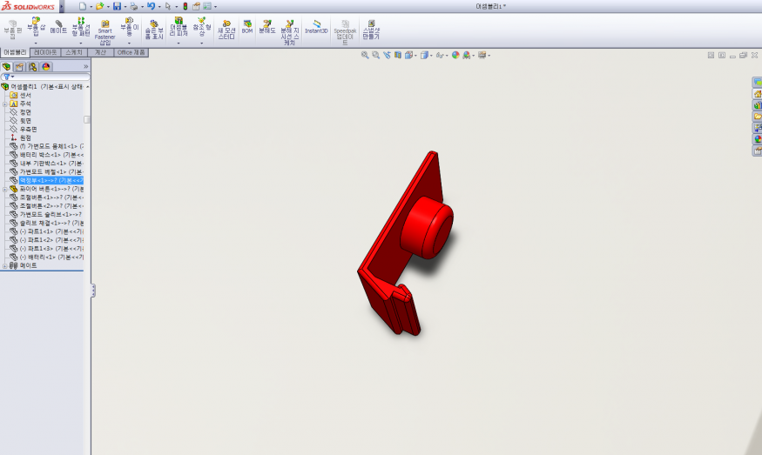Click the Apply Scene icon
This screenshot has width=762, height=455.
coord(467,55)
